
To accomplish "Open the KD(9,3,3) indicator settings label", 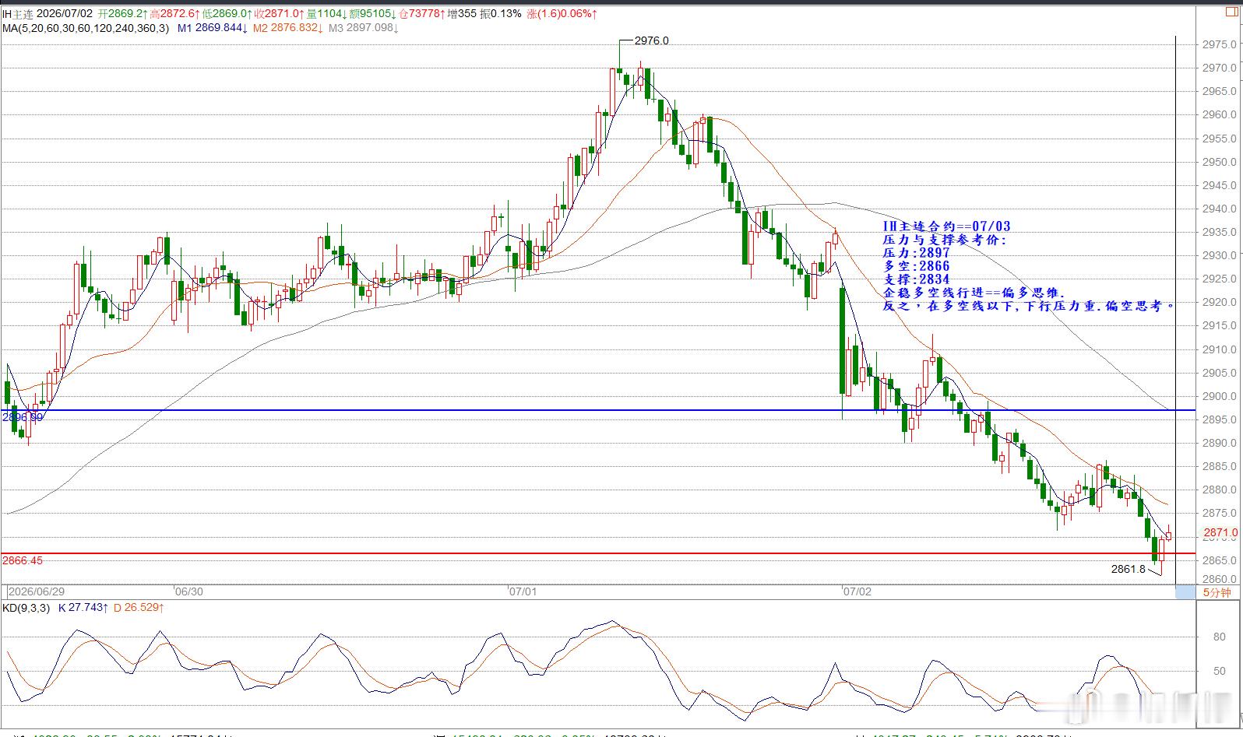I will (25, 607).
